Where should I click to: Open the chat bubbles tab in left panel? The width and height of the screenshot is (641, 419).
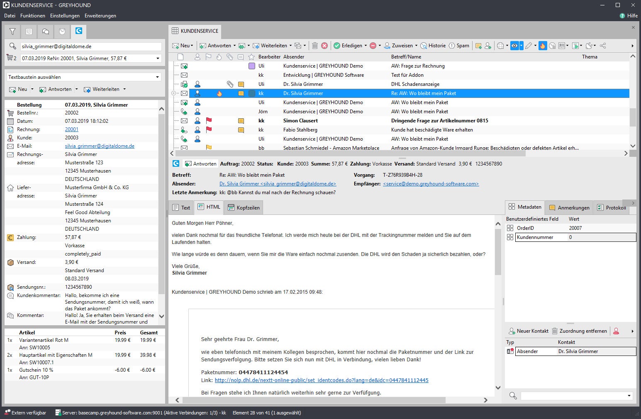tap(46, 31)
